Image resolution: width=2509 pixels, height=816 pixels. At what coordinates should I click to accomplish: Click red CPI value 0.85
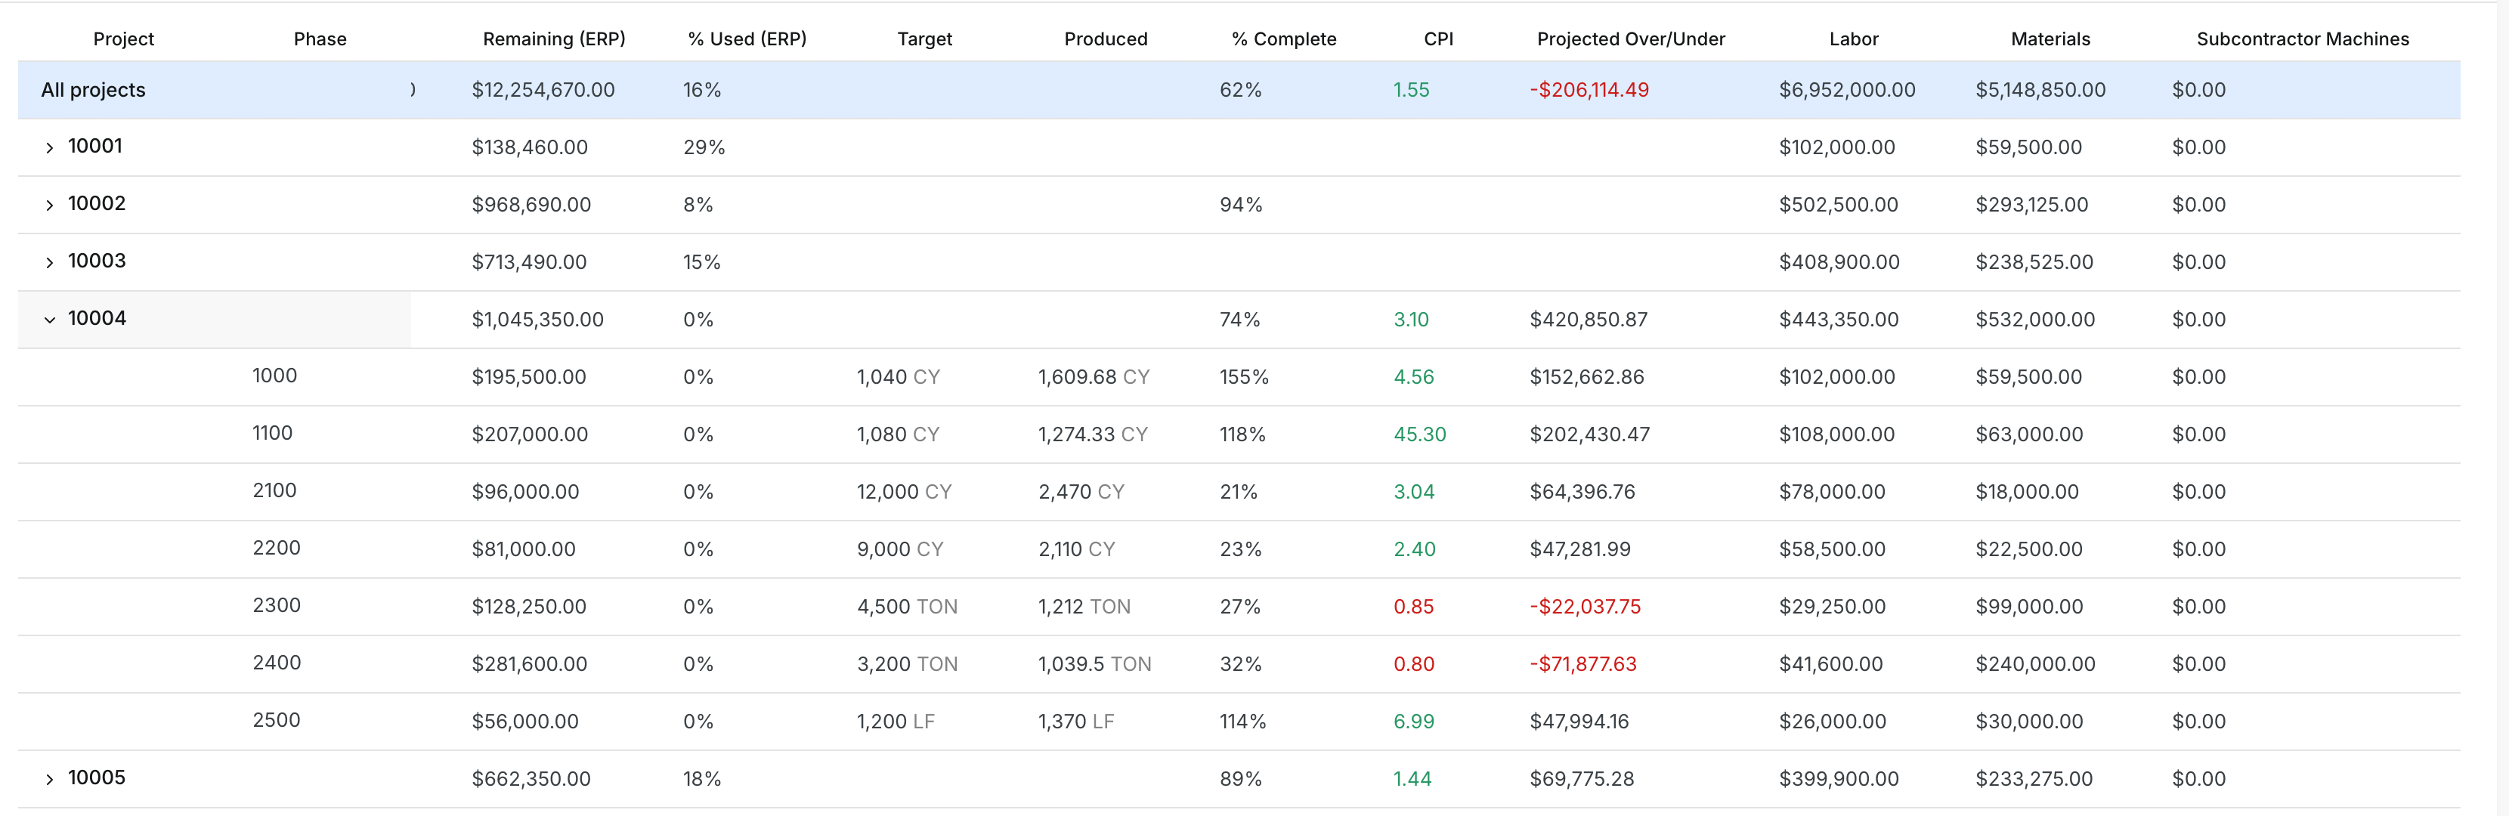1413,607
